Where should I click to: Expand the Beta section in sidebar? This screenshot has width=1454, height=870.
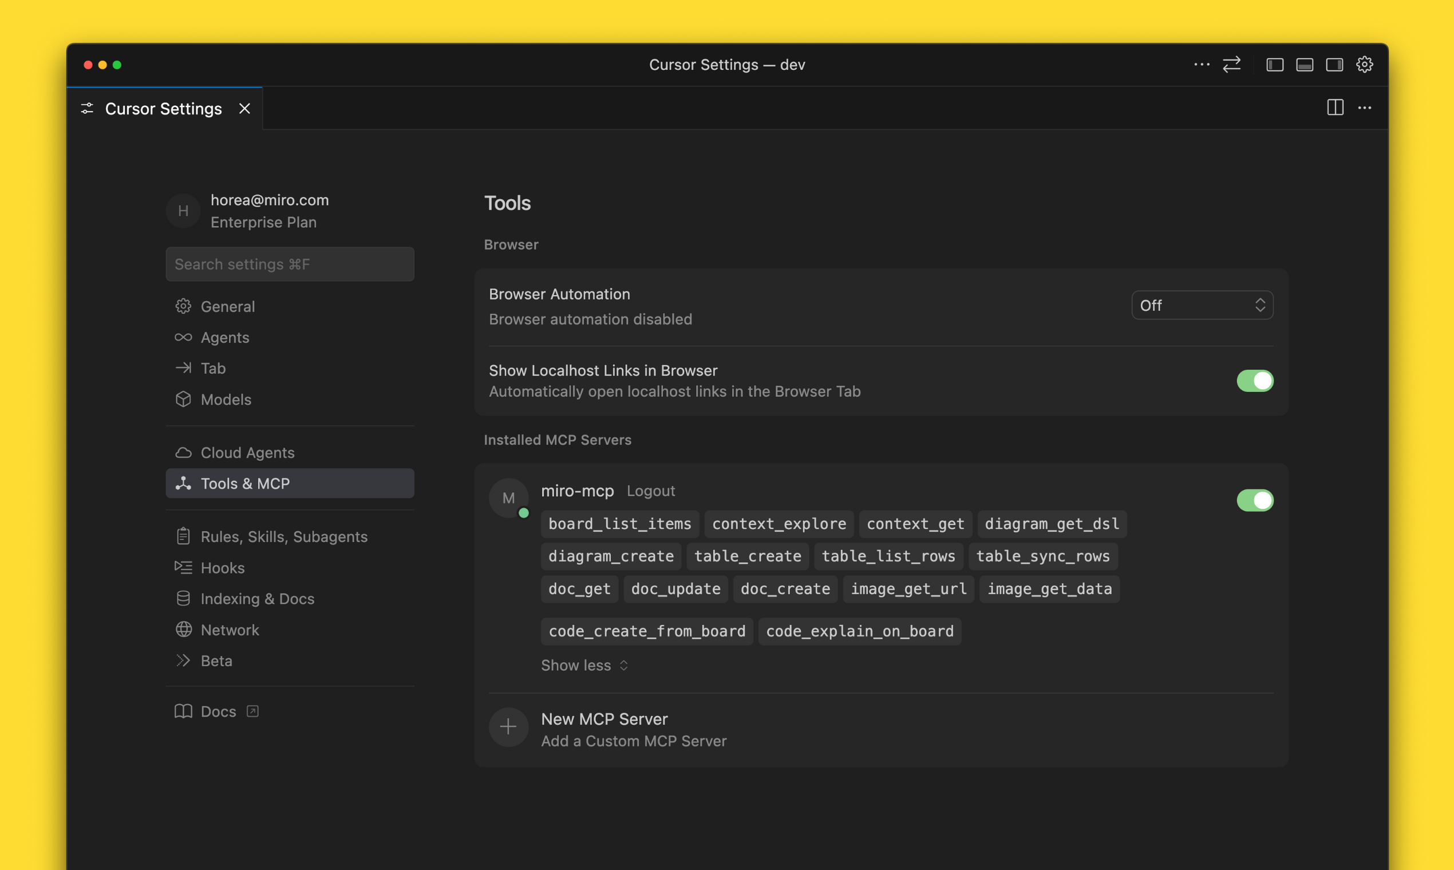point(217,660)
